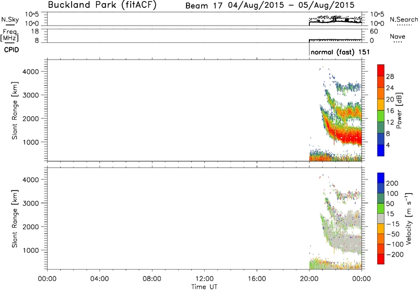Click the 'N.Search' legend label

pos(404,19)
